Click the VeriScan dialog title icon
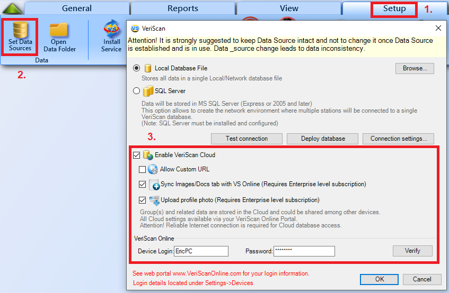The width and height of the screenshot is (449, 293). pyautogui.click(x=135, y=28)
